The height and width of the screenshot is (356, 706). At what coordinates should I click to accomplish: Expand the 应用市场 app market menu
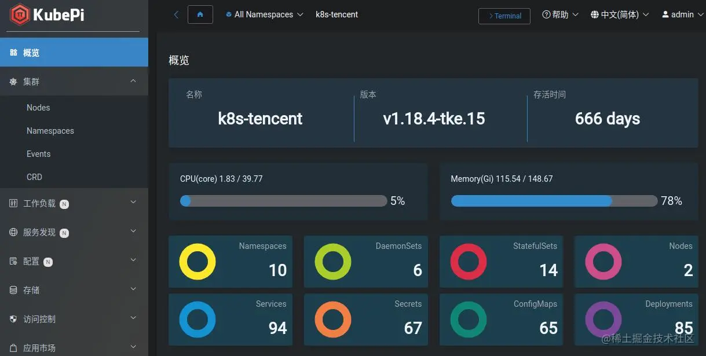[74, 347]
